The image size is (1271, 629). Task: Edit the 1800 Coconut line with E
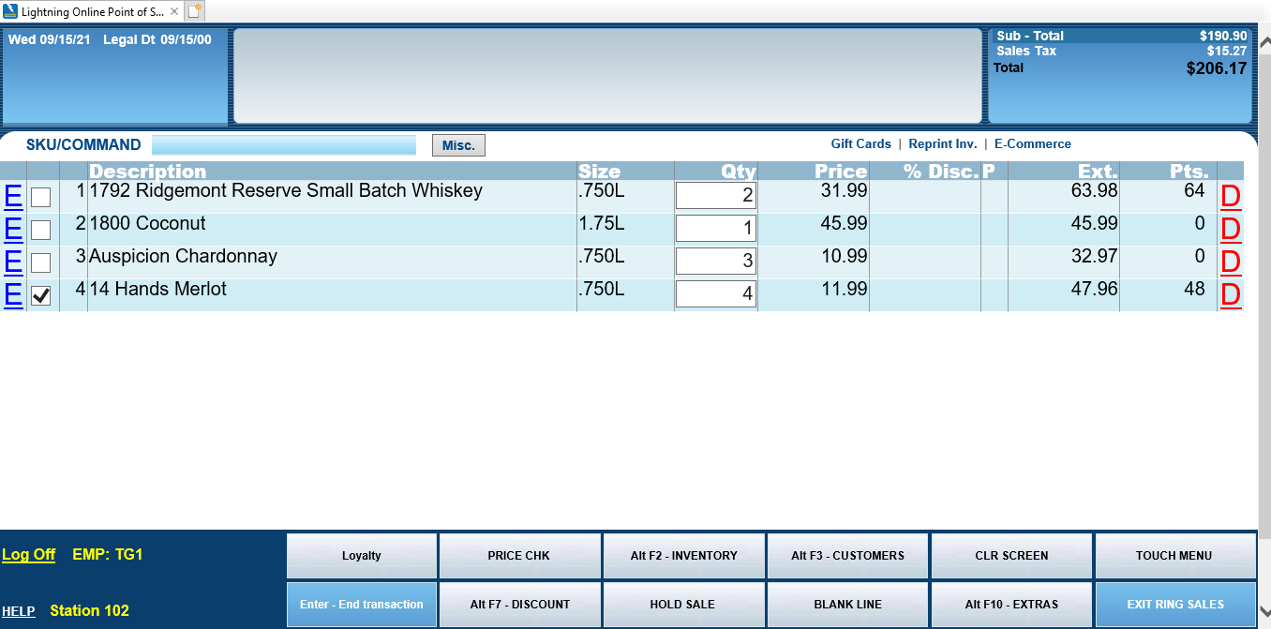pos(13,229)
